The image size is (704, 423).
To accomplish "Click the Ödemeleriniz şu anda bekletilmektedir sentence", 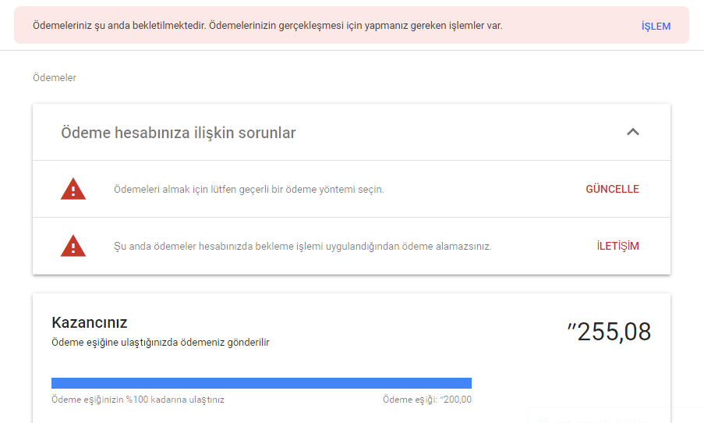I will [119, 26].
